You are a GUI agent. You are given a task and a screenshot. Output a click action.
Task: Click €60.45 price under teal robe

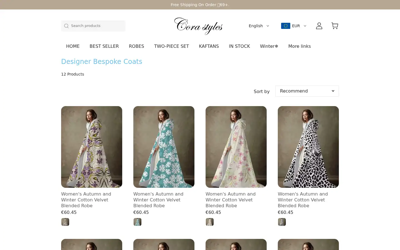click(x=141, y=212)
